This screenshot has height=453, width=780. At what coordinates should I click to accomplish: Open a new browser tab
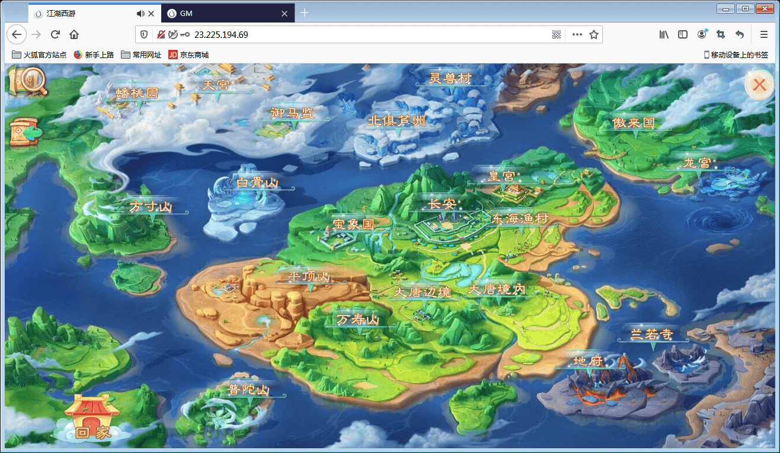[305, 13]
